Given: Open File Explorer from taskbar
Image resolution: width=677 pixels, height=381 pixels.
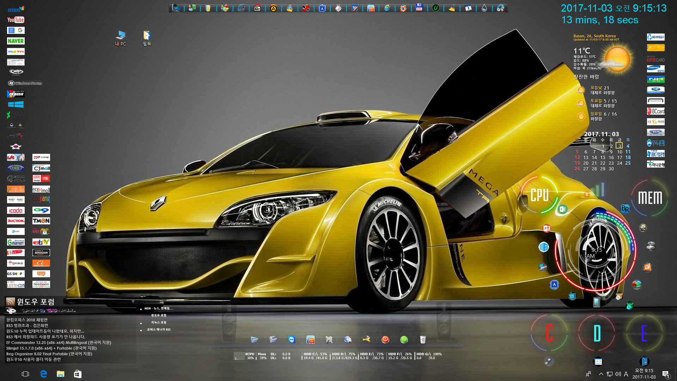Looking at the screenshot, I should [61, 374].
